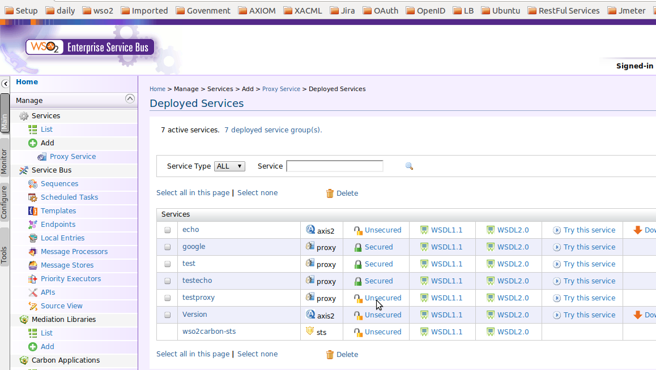This screenshot has width=656, height=370.
Task: Check the test service checkbox
Action: pyautogui.click(x=167, y=264)
